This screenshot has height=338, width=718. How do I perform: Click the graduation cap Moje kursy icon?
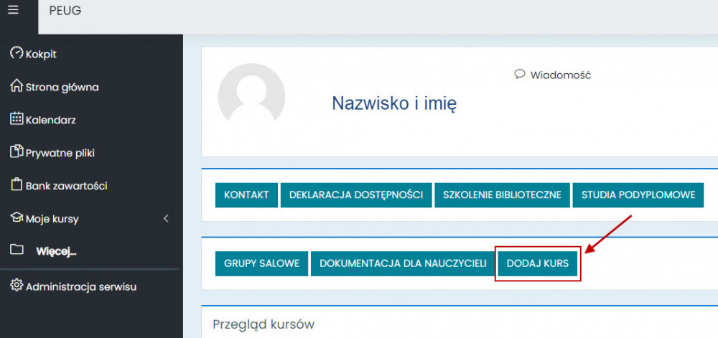[17, 218]
